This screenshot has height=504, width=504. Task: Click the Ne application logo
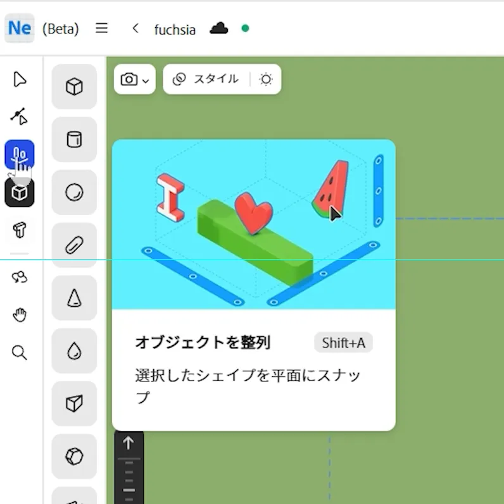click(x=19, y=28)
